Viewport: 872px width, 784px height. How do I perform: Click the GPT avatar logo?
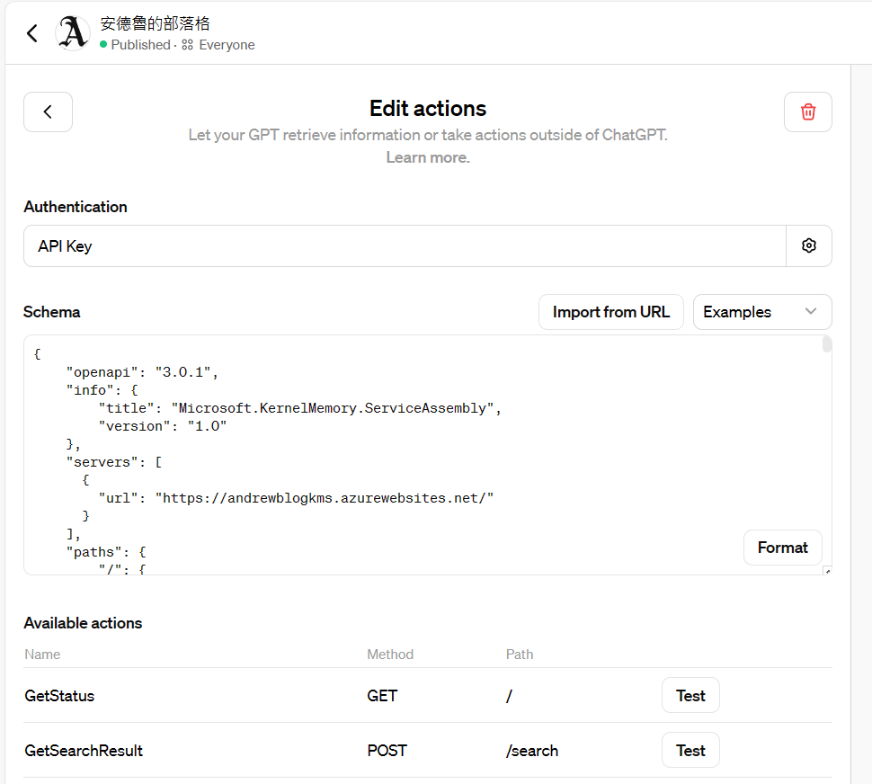[73, 33]
